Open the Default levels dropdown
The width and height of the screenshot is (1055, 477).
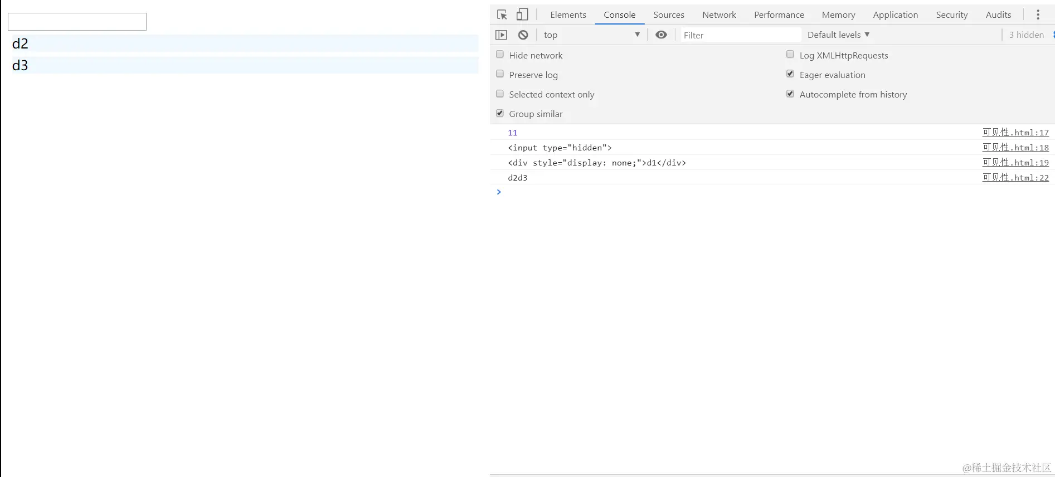click(x=838, y=35)
